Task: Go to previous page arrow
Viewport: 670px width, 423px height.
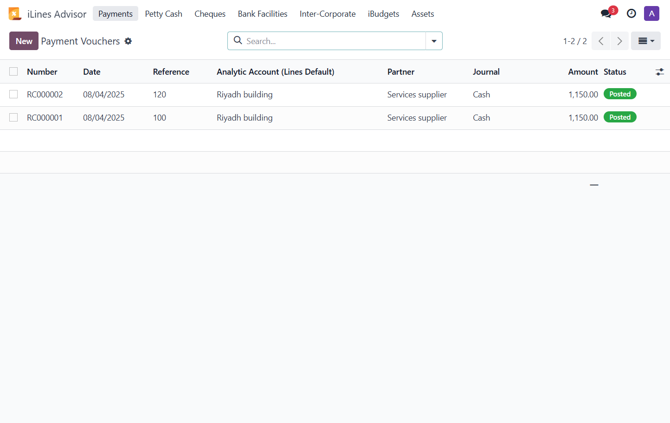Action: click(x=601, y=41)
